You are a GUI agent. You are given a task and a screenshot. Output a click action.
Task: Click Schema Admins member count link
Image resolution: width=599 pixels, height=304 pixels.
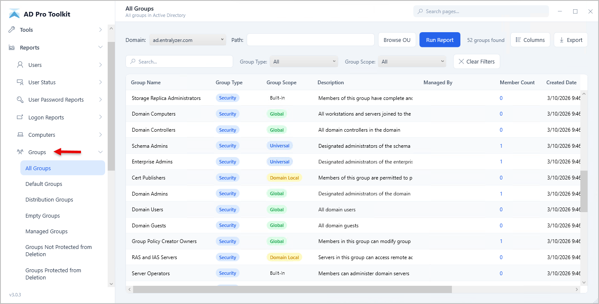point(501,146)
